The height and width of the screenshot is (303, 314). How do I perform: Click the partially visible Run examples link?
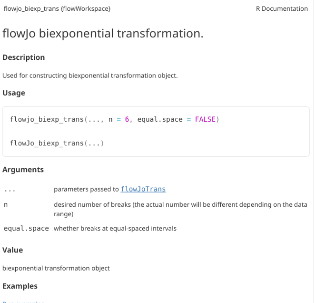(x=24, y=302)
